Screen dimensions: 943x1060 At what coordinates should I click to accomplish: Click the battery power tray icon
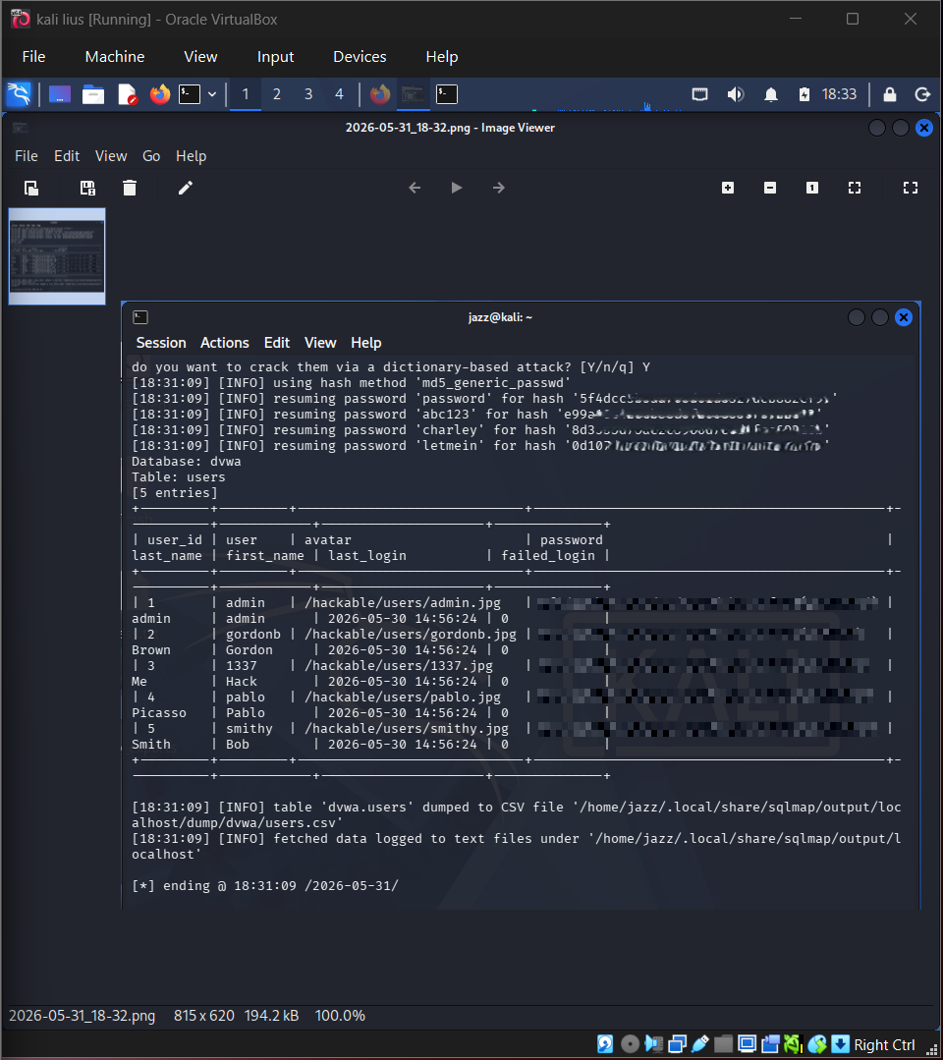pos(804,94)
